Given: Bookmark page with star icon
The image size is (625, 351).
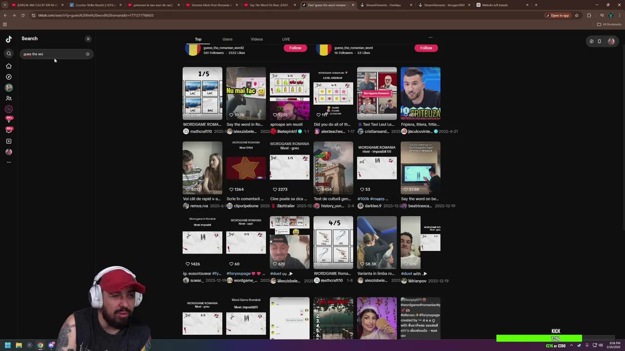Looking at the screenshot, I should click(x=577, y=16).
